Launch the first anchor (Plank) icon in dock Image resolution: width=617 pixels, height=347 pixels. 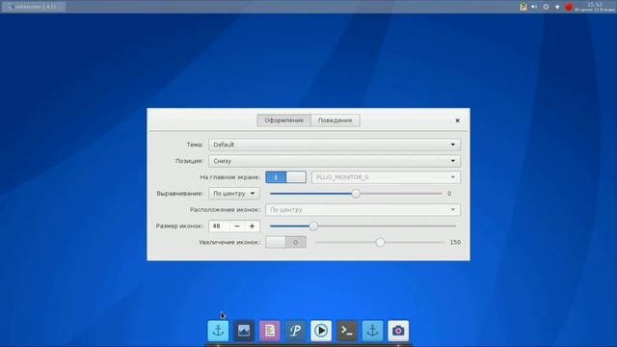pyautogui.click(x=218, y=331)
